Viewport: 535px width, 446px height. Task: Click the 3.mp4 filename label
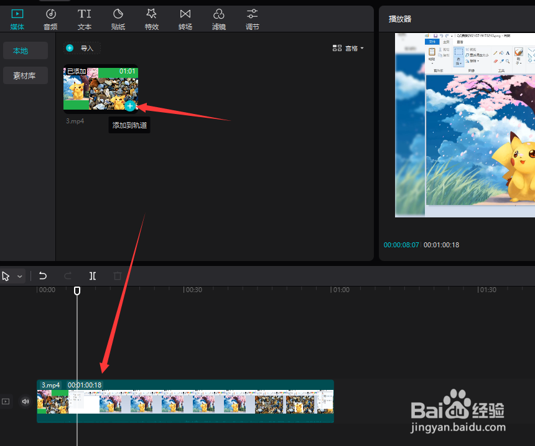(75, 121)
